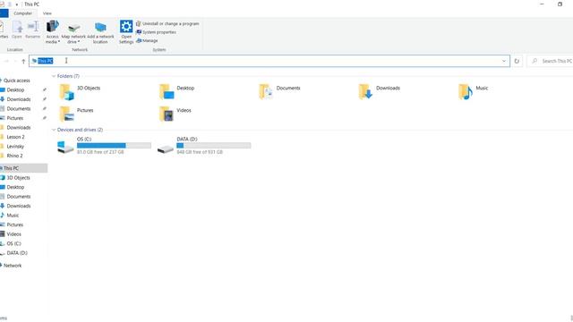Open Levinsky folder in sidebar
573x322 pixels.
tap(15, 147)
